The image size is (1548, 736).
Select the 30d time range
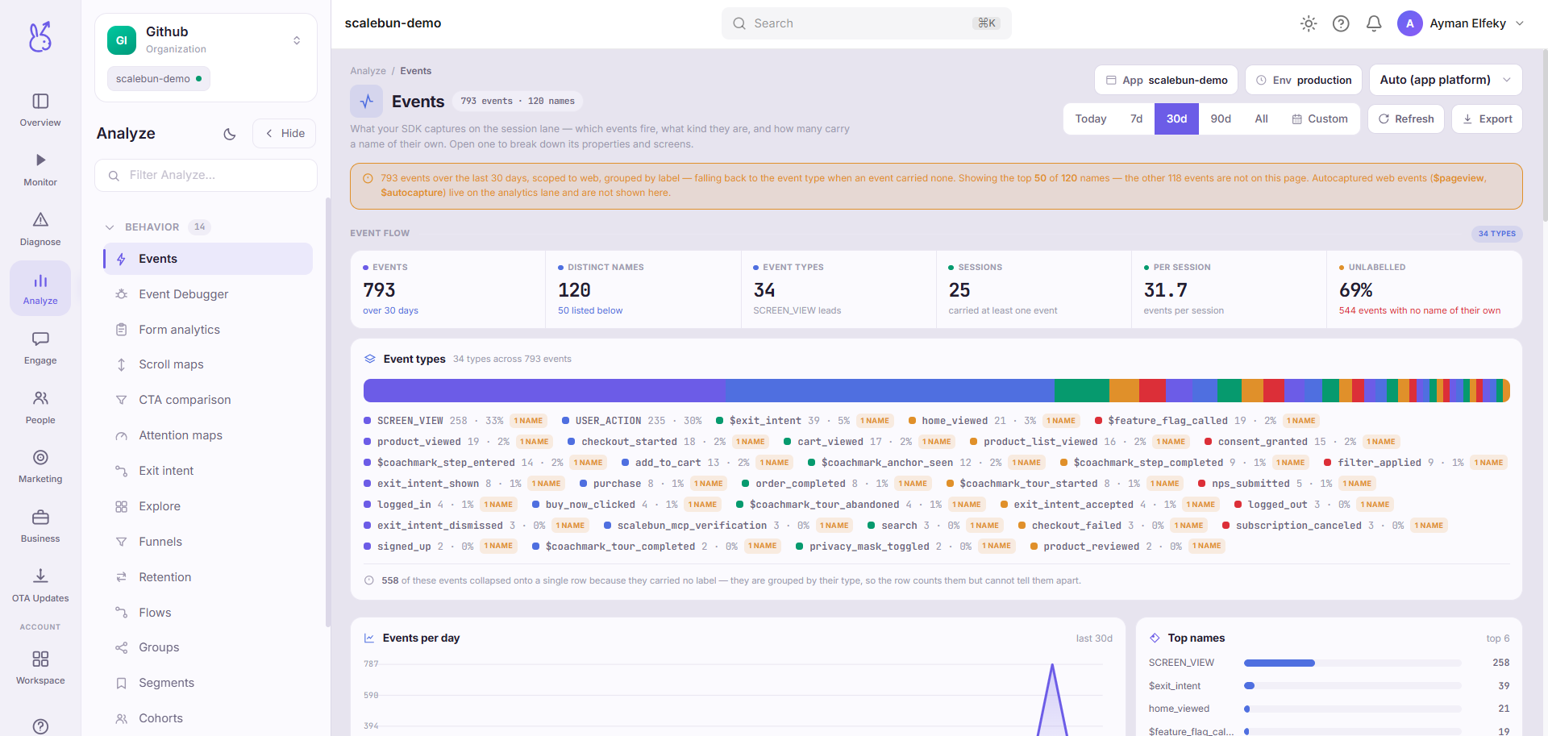tap(1176, 119)
